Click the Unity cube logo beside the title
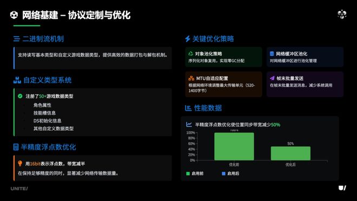Screen dimensions: 357x201 point(14,15)
